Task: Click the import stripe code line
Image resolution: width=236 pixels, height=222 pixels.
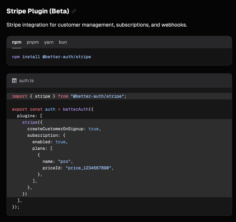Action: 69,96
